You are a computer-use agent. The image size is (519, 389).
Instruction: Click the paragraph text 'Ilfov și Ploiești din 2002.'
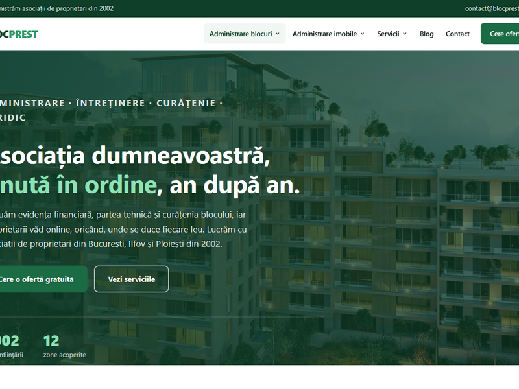point(175,244)
